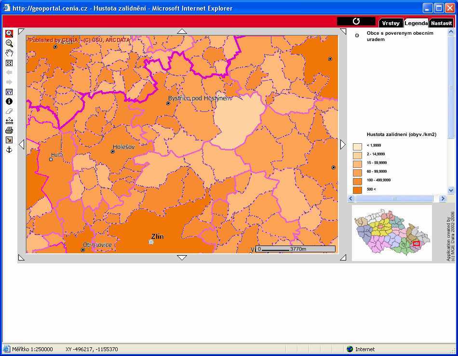This screenshot has height=356, width=458.
Task: Activate the pan hand tool
Action: 9,53
